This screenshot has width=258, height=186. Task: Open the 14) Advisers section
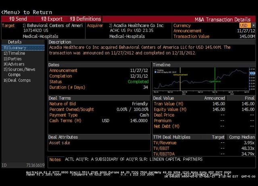pos(14,64)
